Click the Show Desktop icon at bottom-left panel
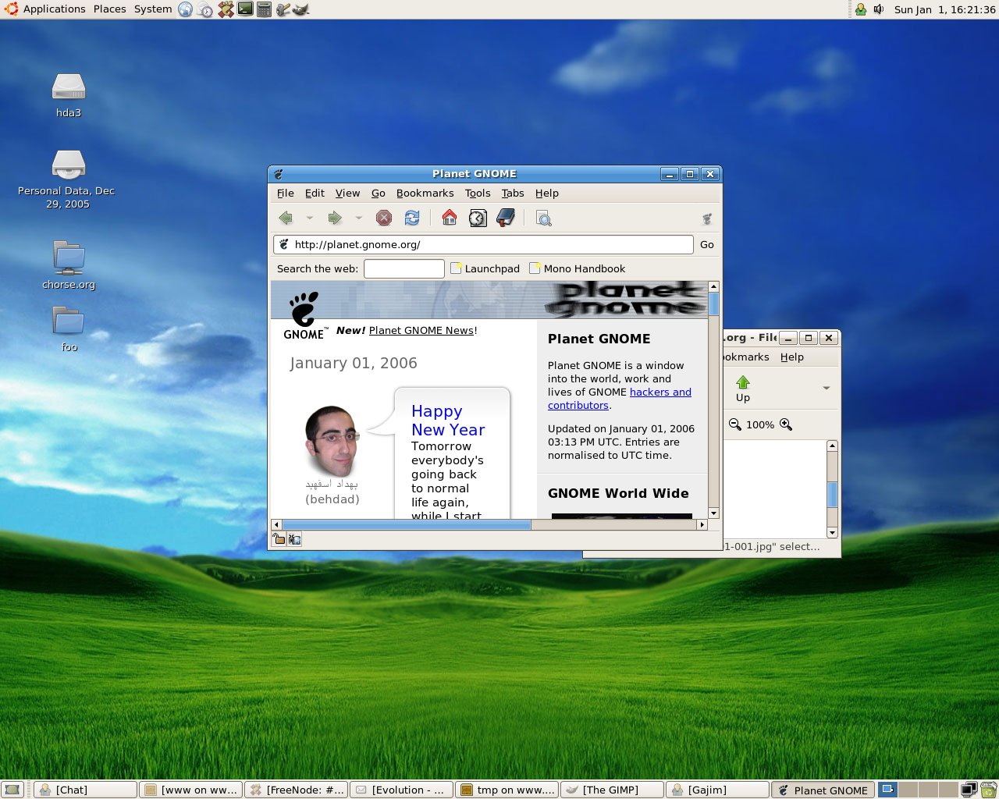The height and width of the screenshot is (799, 999). pyautogui.click(x=12, y=790)
